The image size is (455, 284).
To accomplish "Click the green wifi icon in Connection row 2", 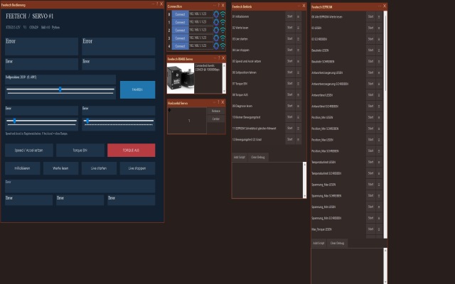I will pos(223,30).
